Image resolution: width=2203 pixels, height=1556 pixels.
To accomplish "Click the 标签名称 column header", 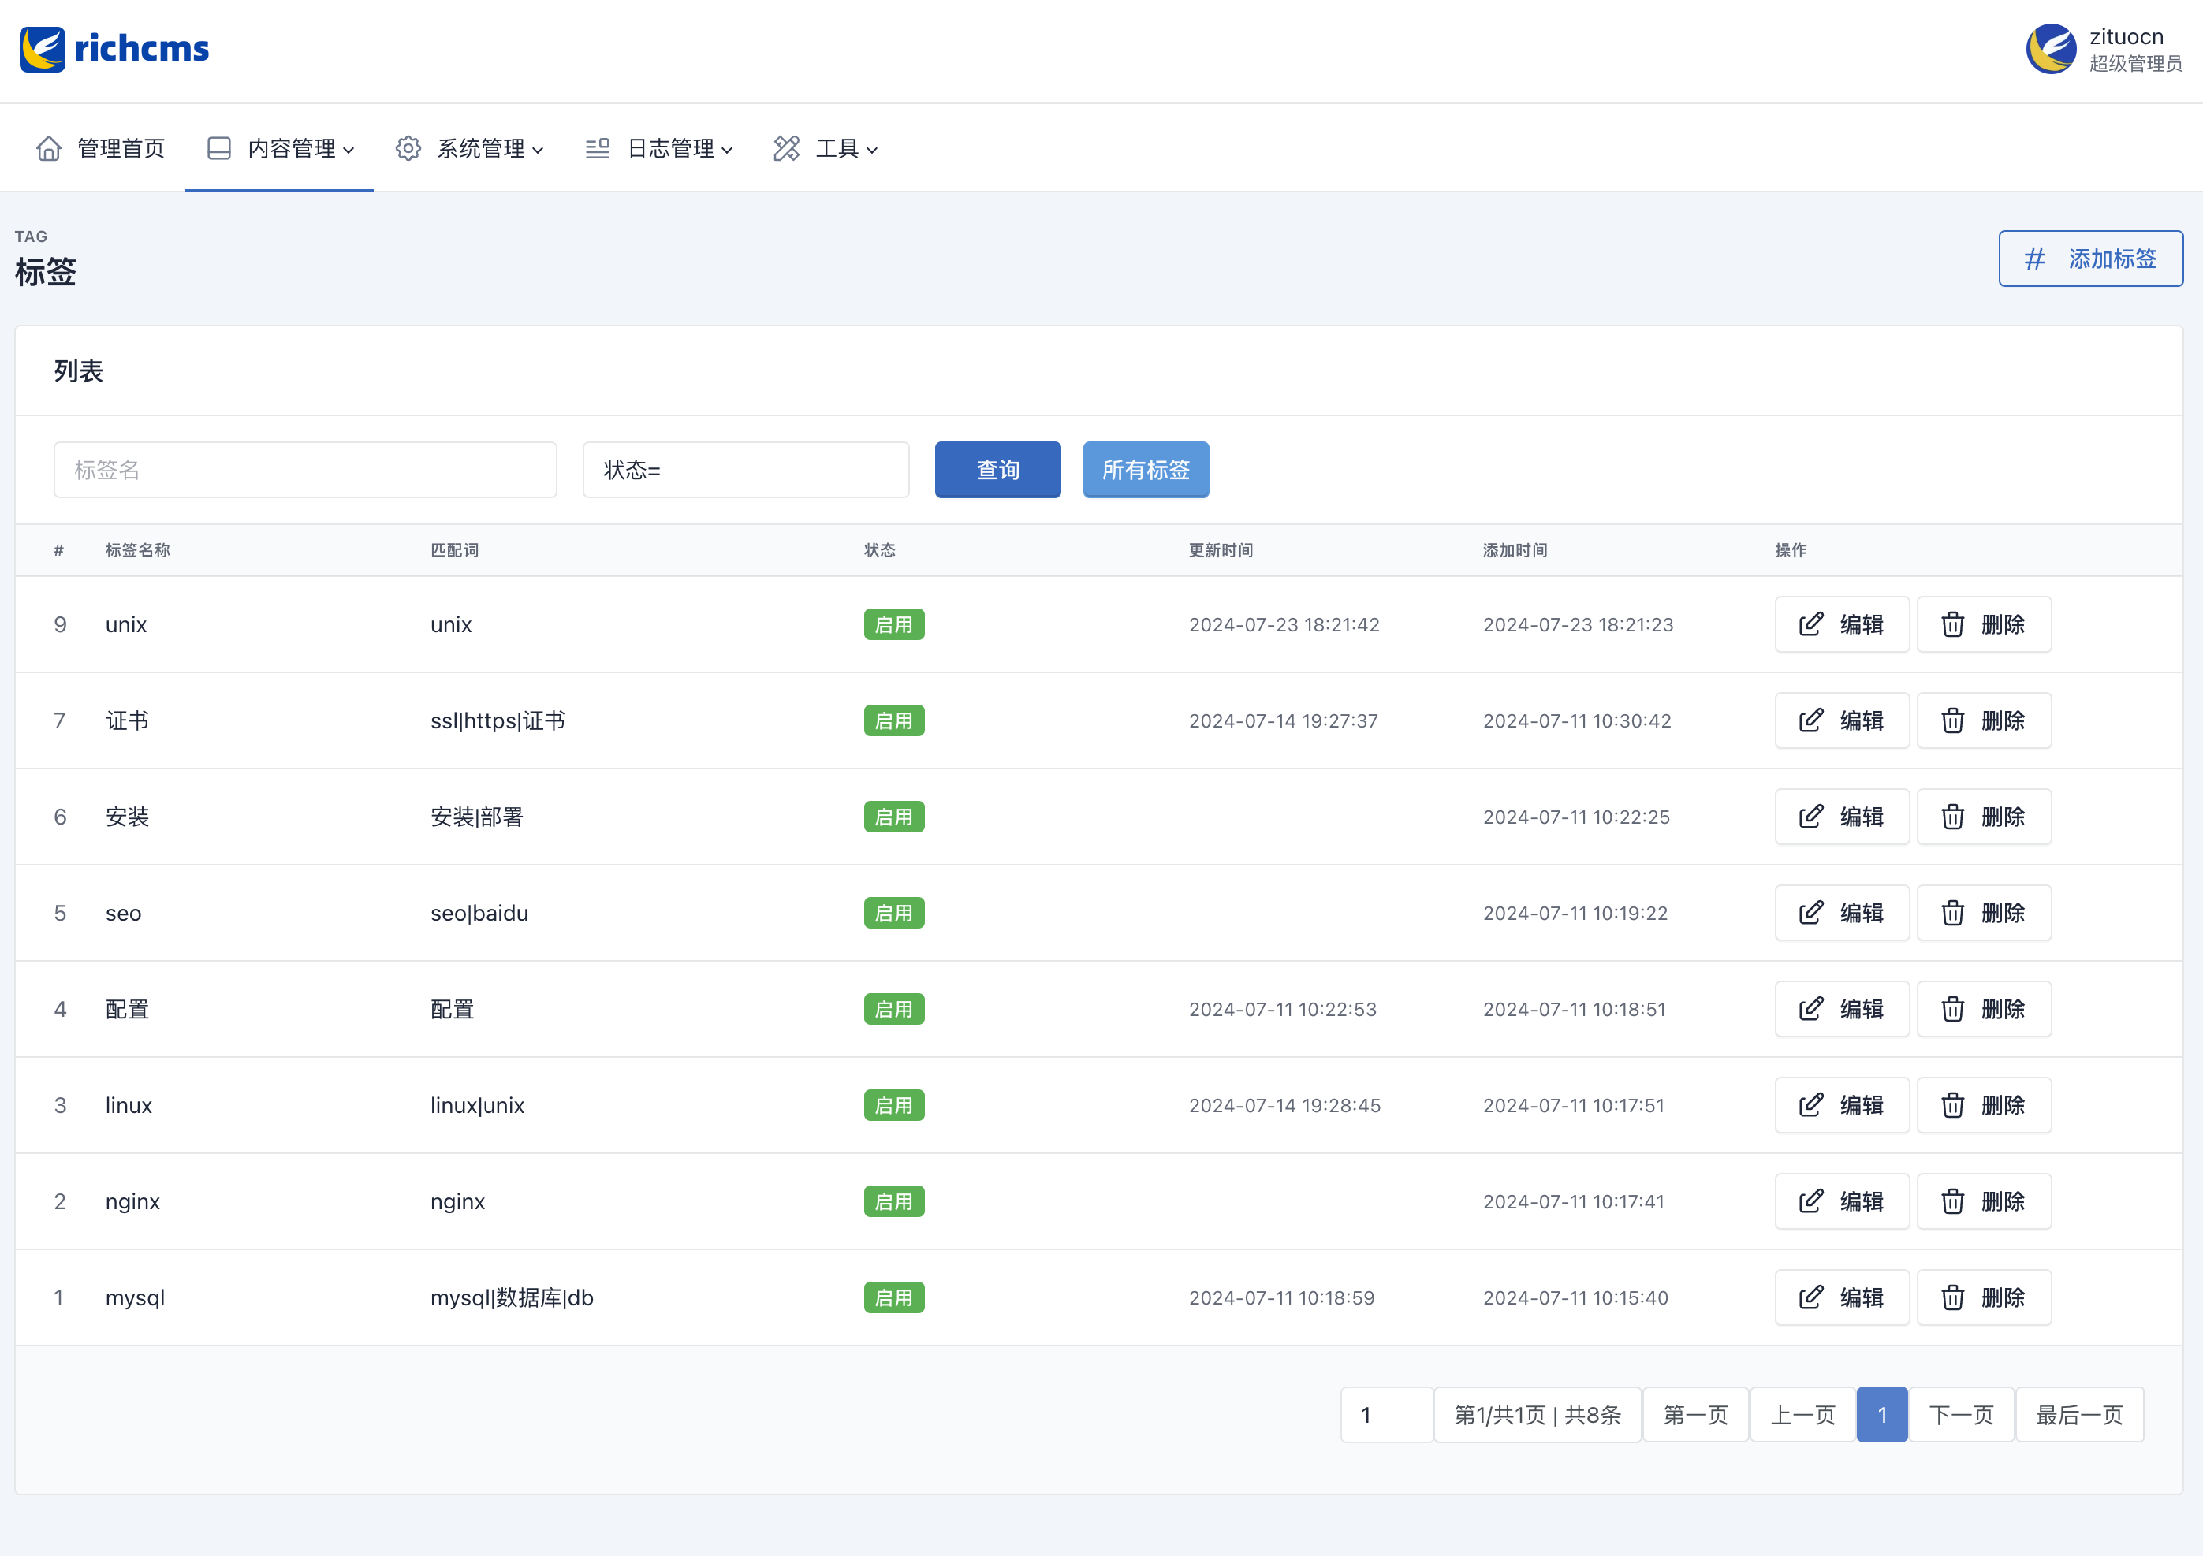I will (137, 549).
